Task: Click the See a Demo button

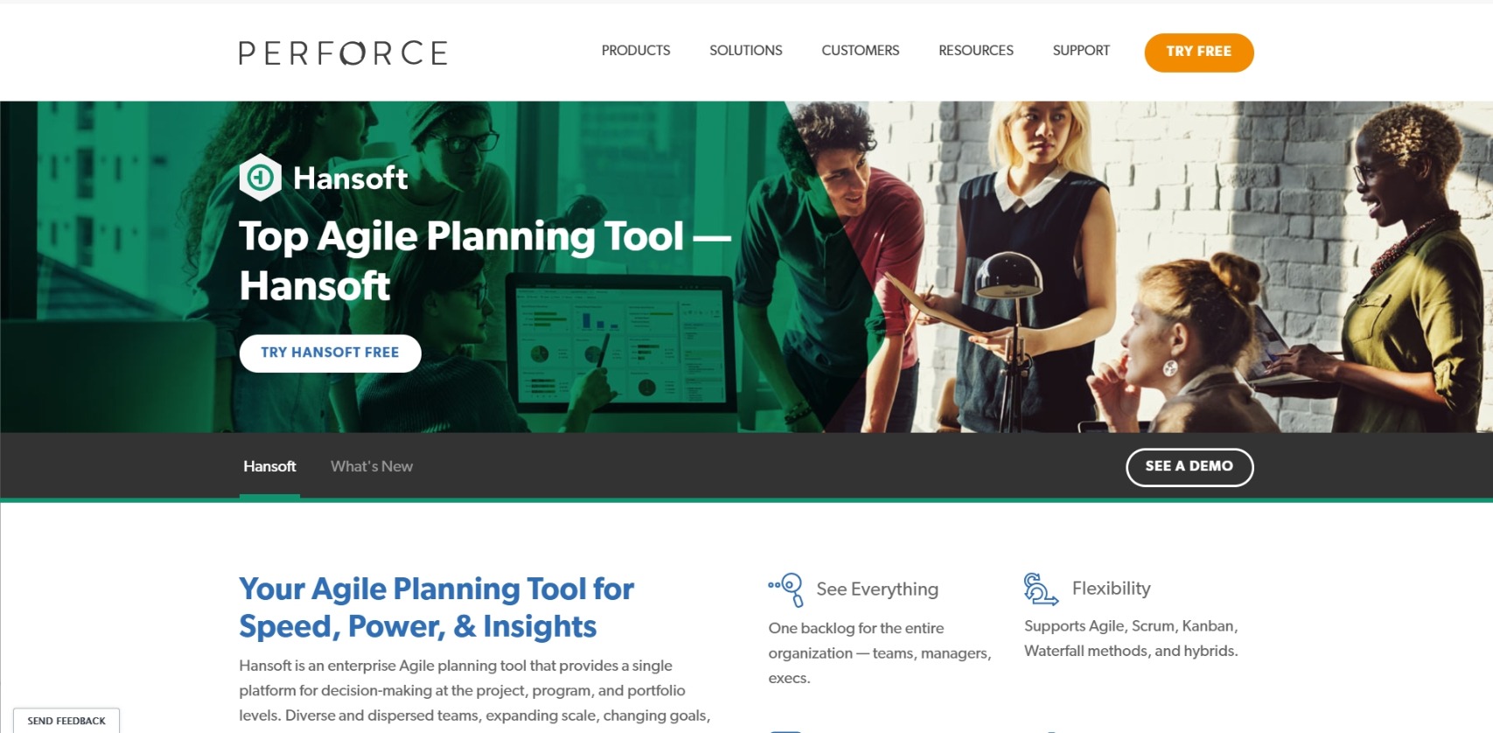Action: [1190, 467]
